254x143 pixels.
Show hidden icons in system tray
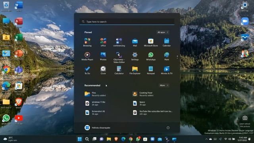(206, 139)
